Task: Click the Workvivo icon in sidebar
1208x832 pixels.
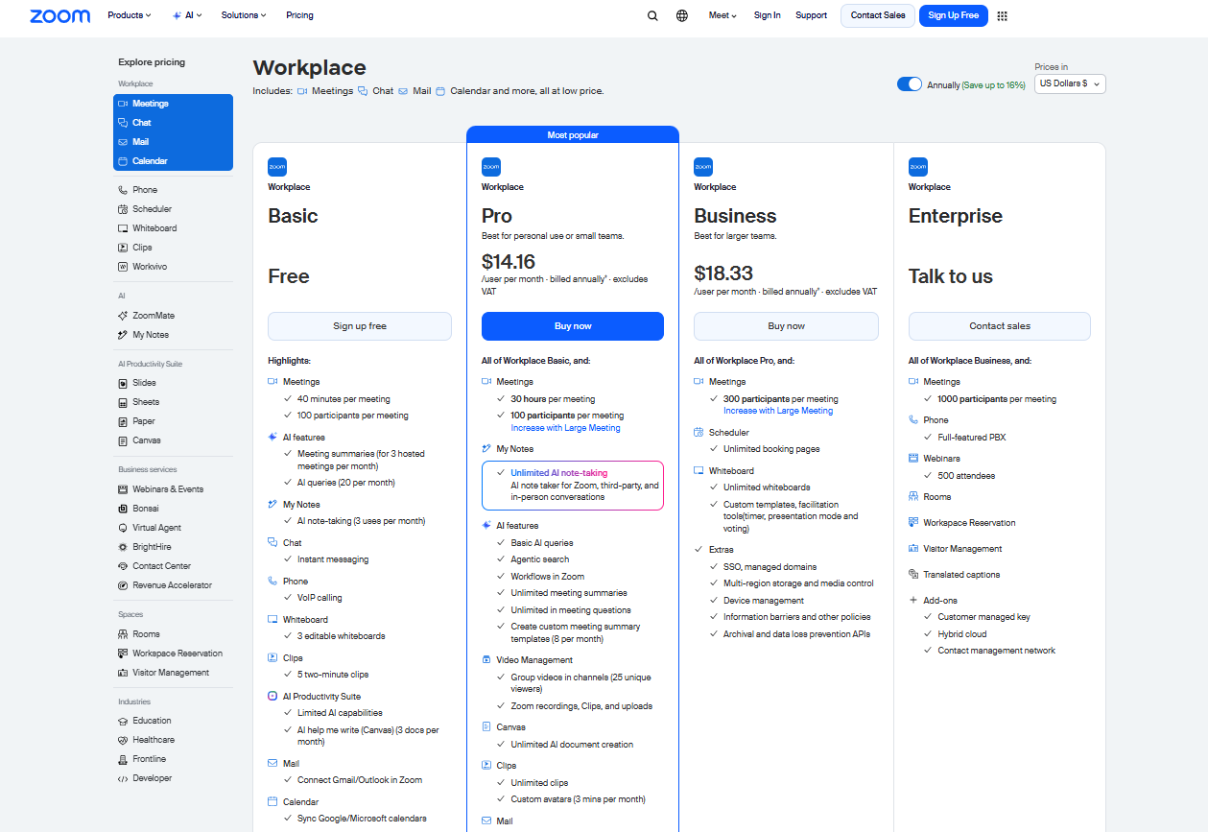Action: tap(123, 267)
